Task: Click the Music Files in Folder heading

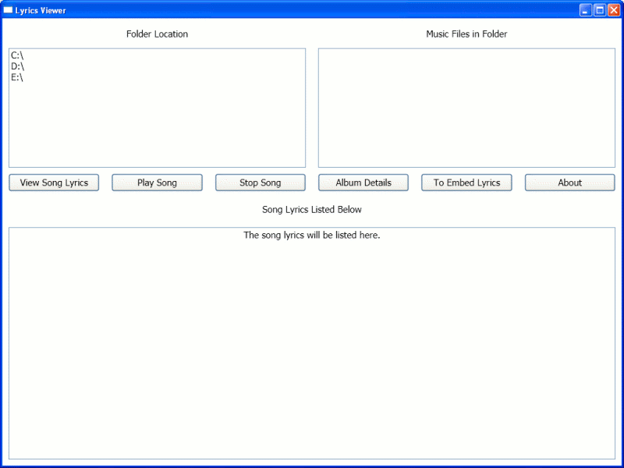Action: coord(466,34)
